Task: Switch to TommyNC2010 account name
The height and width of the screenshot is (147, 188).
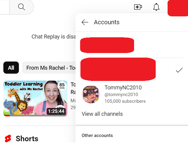Action: coord(123,88)
